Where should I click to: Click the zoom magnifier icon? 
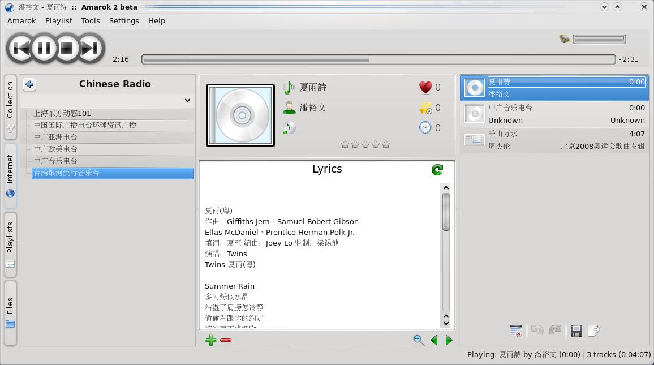pyautogui.click(x=418, y=341)
